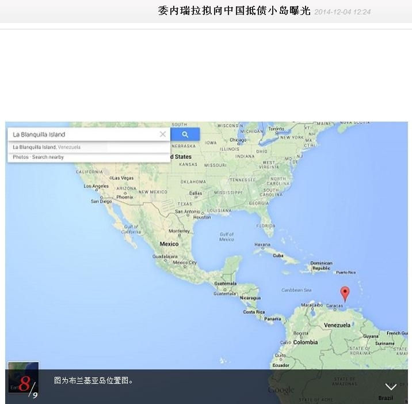Viewport: 412px width, 404px height.
Task: Open the Earth view thumbnail
Action: tap(24, 377)
